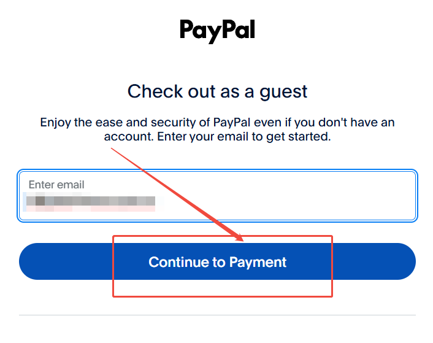The width and height of the screenshot is (433, 343).
Task: Click empty space right of the blurred email
Action: pos(282,201)
